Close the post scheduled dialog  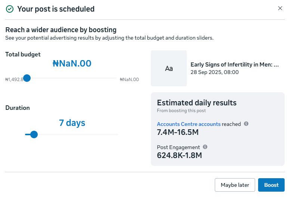(280, 8)
